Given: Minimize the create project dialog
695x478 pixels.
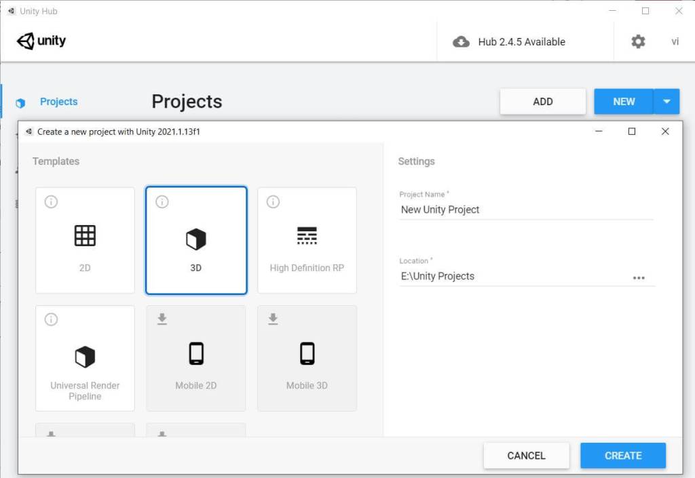Looking at the screenshot, I should [599, 132].
